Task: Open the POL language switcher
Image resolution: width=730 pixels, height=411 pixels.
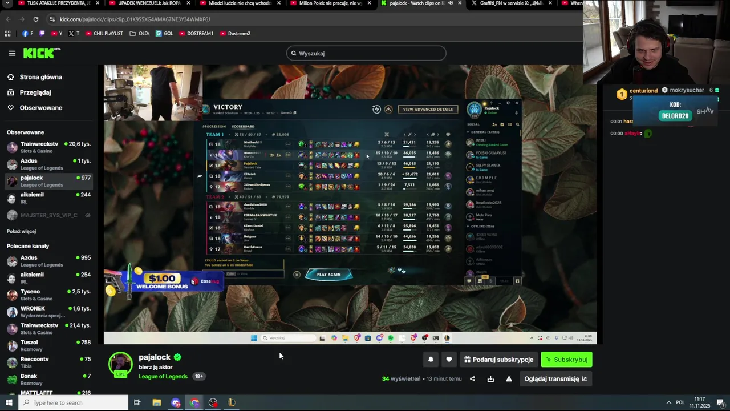Action: tap(680, 402)
